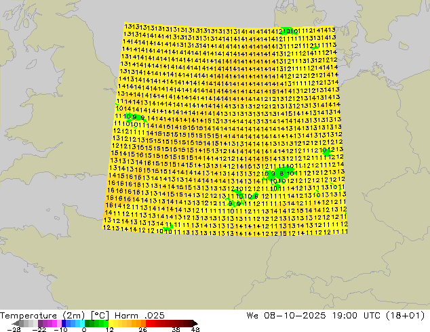
Task: Select the "Temperature (2m)" words in the title
Action: (43, 316)
